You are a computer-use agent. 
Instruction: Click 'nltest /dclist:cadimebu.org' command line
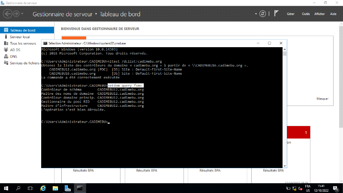pyautogui.click(x=135, y=61)
